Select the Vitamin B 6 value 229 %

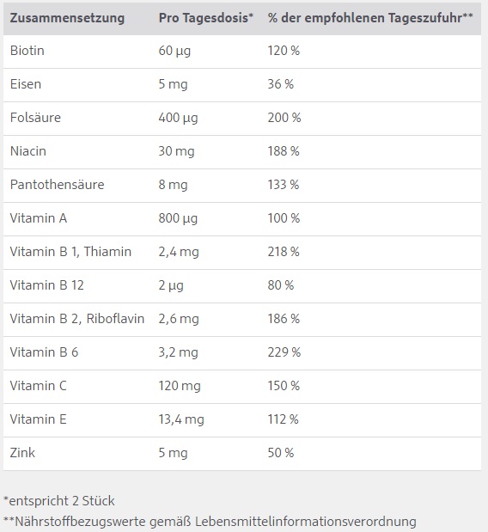(x=284, y=352)
